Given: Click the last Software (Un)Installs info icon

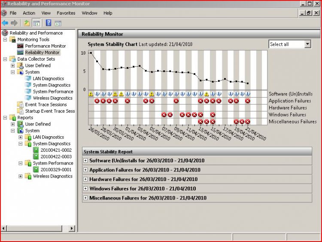Looking at the screenshot, I should [248, 94].
